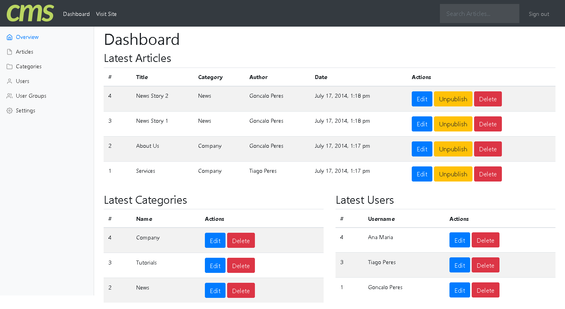565x309 pixels.
Task: Edit the Company category
Action: coord(215,241)
